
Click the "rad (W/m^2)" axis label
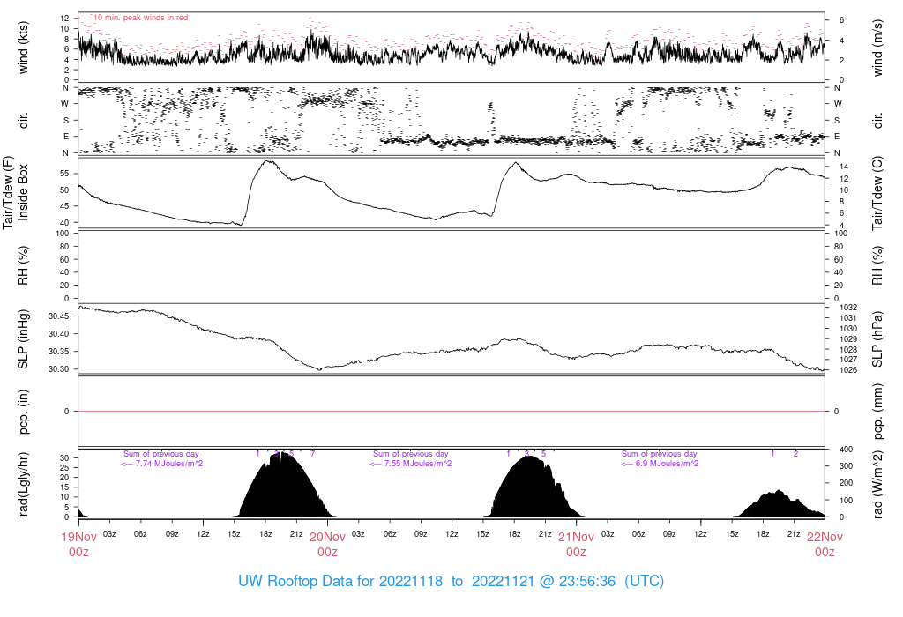877,484
